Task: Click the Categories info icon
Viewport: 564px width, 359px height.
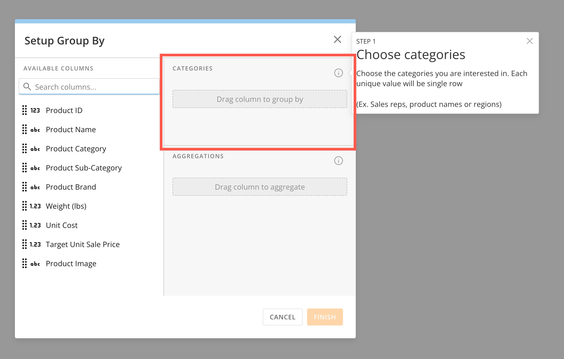Action: click(x=338, y=73)
